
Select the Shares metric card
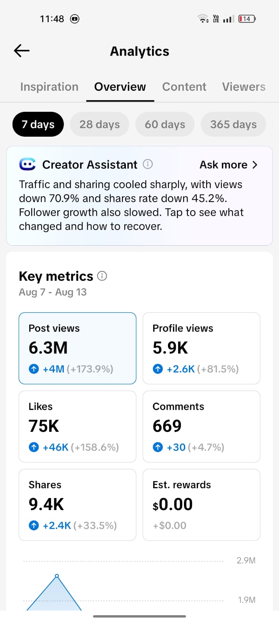coord(78,505)
